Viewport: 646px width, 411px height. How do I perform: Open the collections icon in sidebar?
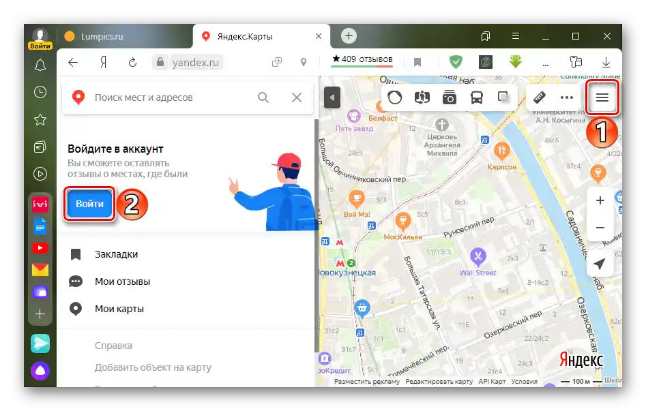pos(40,147)
